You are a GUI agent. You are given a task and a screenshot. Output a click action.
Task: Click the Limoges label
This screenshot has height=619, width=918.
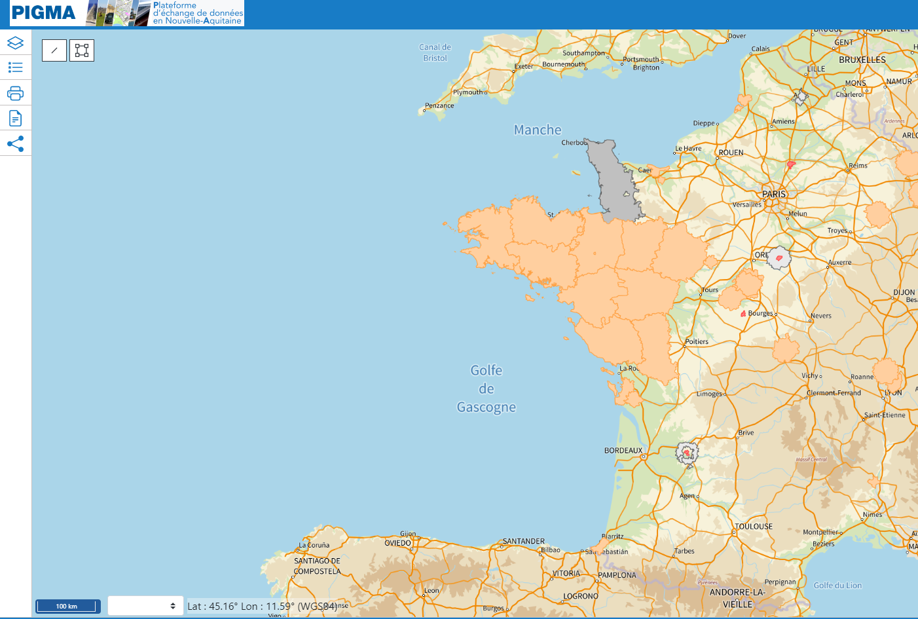709,394
